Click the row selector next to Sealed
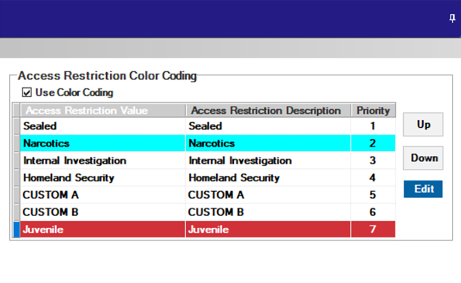Viewport: 461px width, 283px height. tap(17, 126)
